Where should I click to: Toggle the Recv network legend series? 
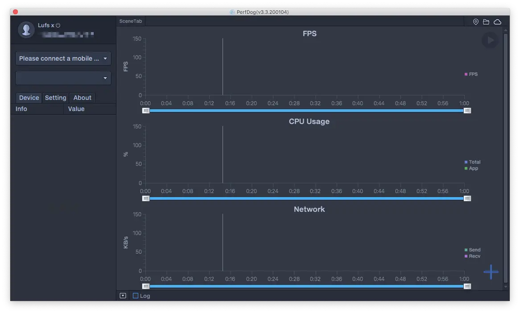point(472,256)
